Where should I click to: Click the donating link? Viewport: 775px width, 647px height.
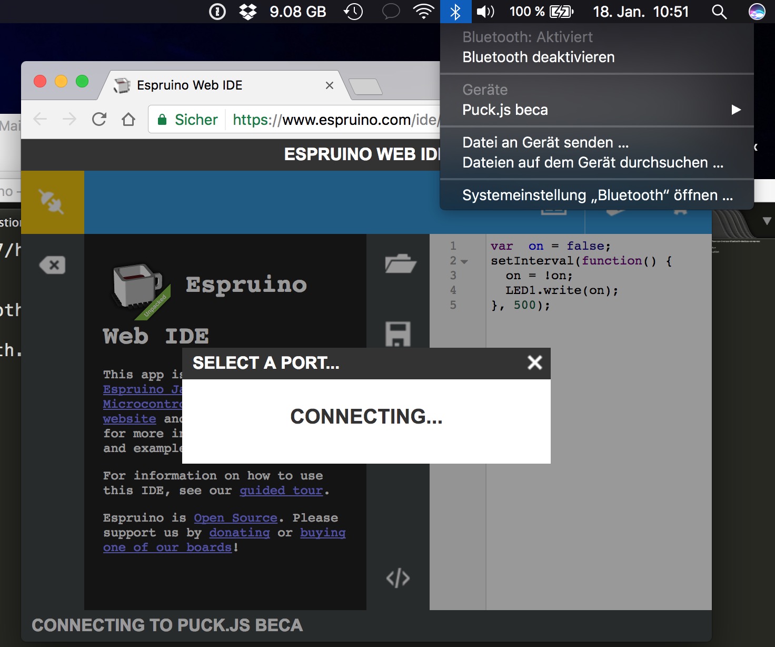(240, 533)
